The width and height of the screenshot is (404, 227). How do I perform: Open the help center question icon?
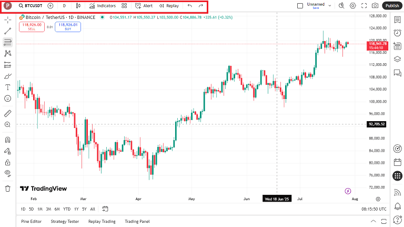point(398,220)
